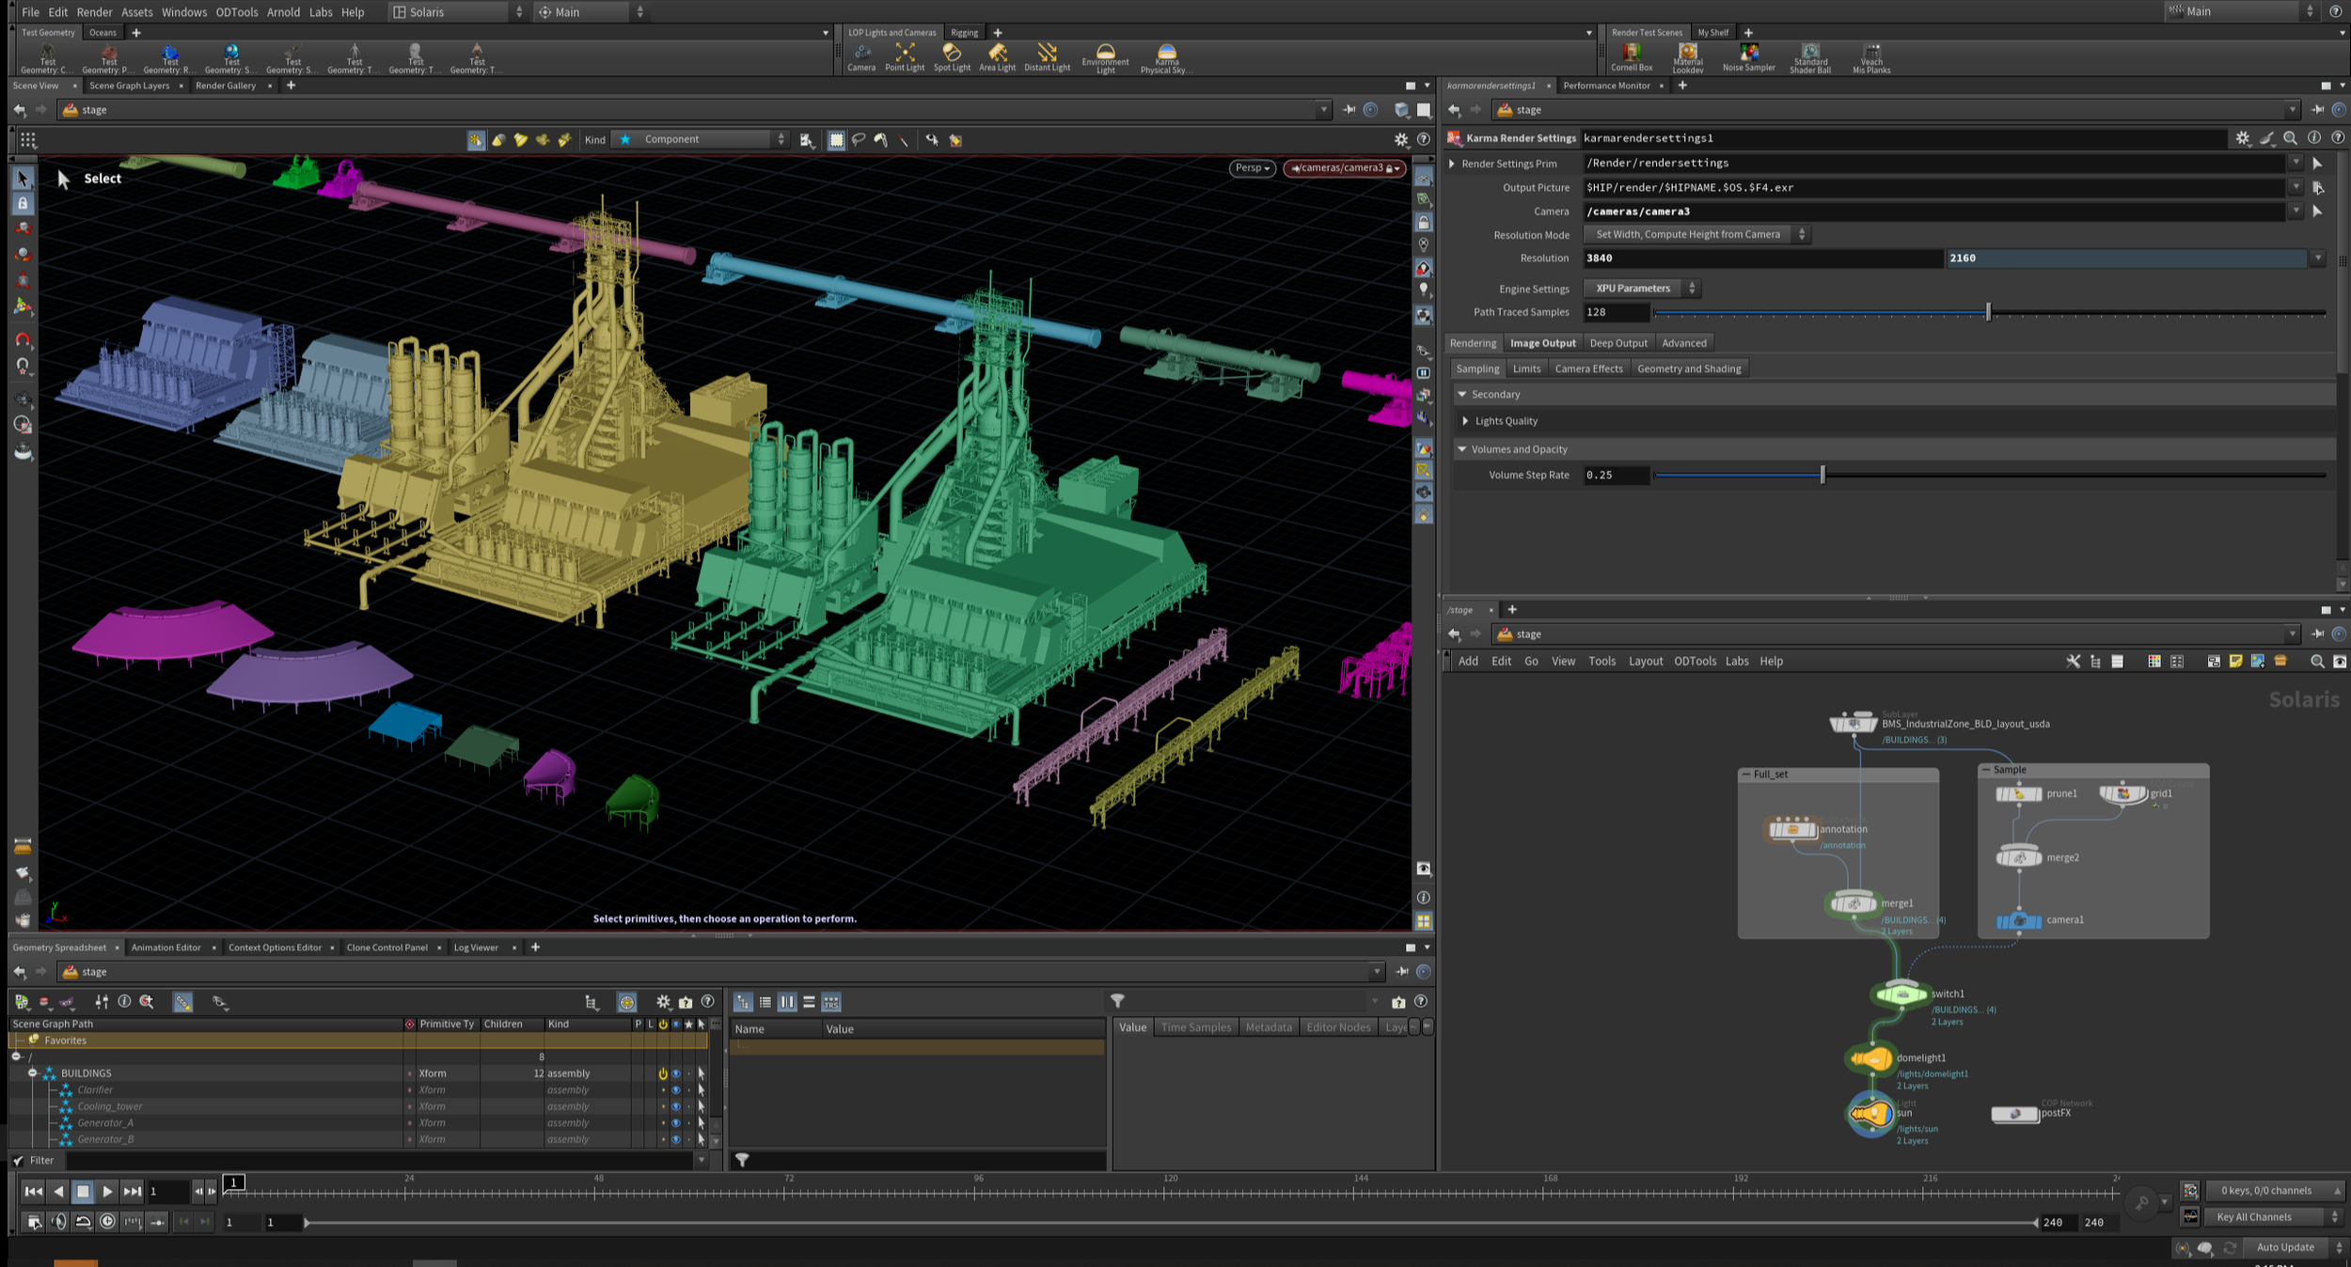
Task: Adjust the Path Traced Samples slider
Action: [1988, 312]
